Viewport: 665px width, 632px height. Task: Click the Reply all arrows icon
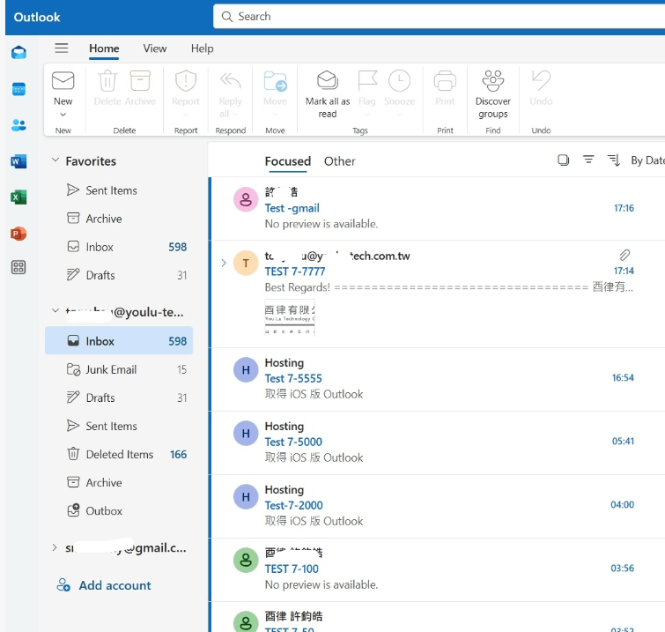click(x=230, y=80)
